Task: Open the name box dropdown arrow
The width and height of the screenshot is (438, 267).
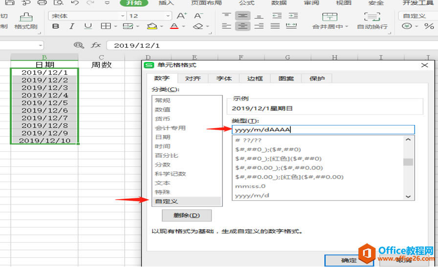Action: tap(41, 45)
